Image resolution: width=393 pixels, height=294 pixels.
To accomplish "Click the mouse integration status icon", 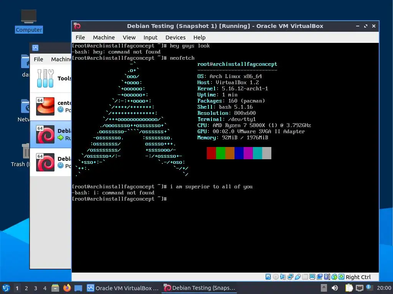I will coord(334,277).
